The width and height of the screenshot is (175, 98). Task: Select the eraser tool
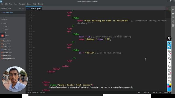click(169, 59)
